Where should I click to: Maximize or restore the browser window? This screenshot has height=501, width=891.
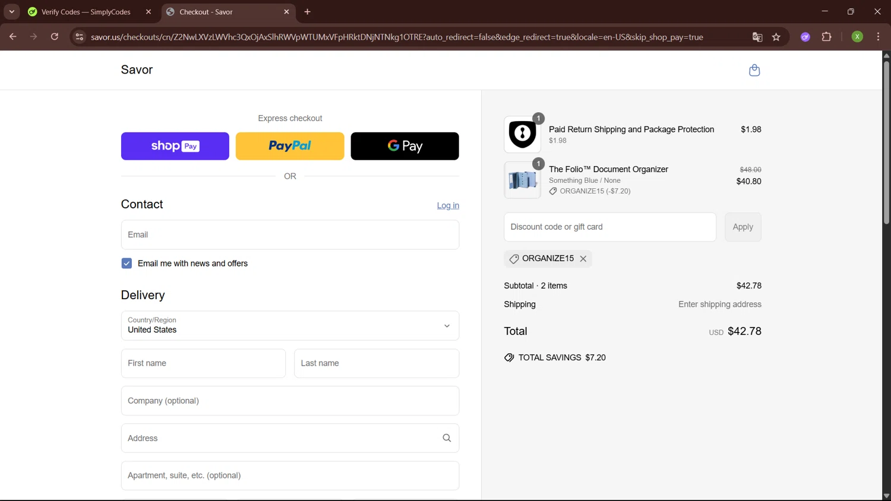[x=851, y=11]
